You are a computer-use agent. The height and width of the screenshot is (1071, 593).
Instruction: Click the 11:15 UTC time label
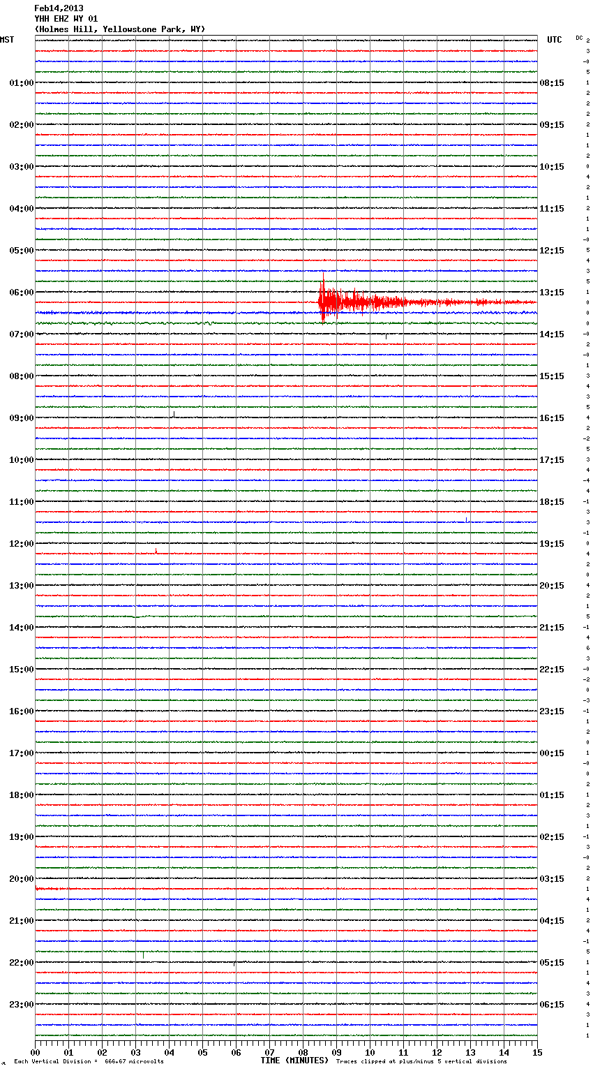click(552, 209)
